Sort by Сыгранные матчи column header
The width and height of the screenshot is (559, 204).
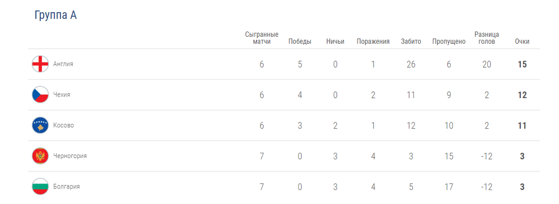click(262, 38)
